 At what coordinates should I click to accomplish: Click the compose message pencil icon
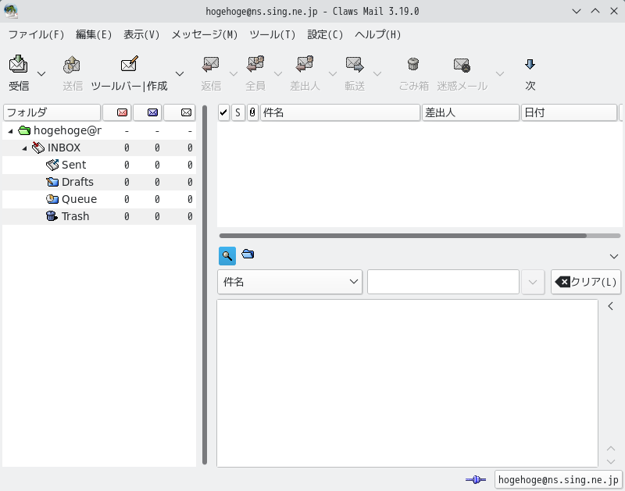point(129,64)
